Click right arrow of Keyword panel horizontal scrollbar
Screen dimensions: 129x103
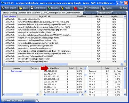(x=38, y=94)
